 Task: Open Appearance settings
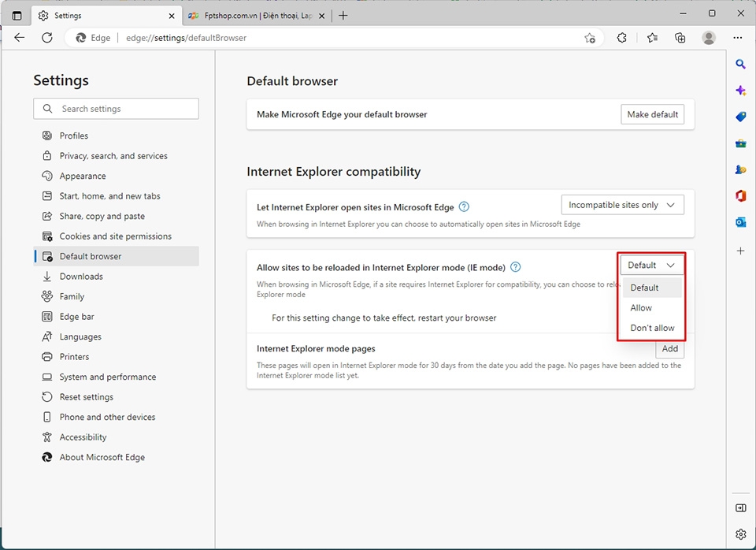click(117, 176)
